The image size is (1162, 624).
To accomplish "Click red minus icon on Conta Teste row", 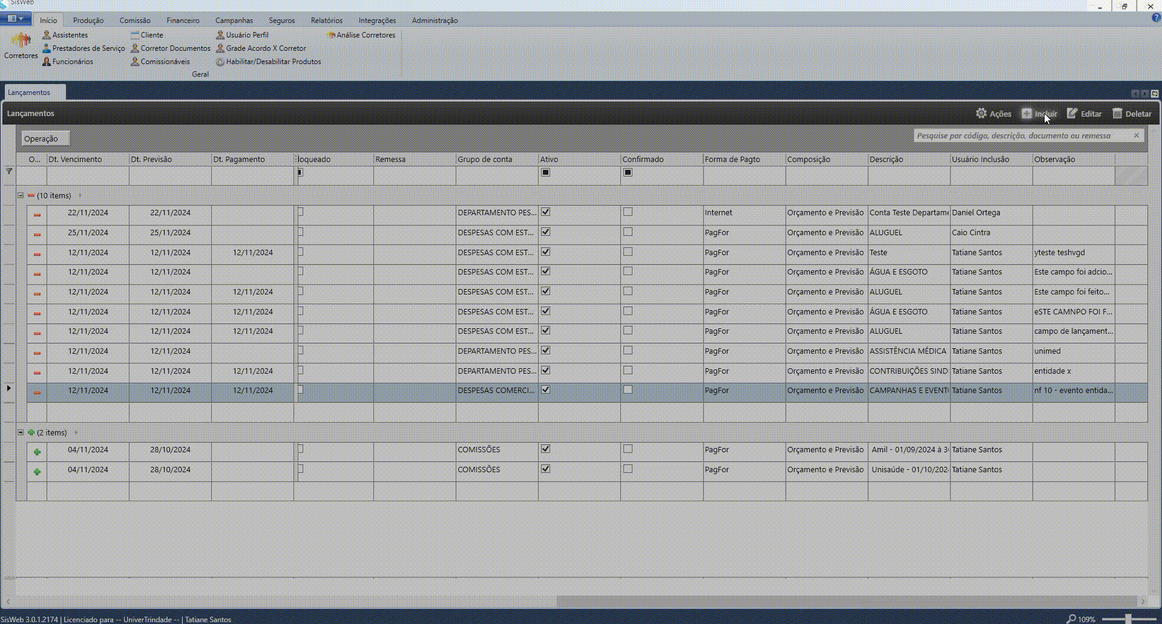I will [x=37, y=215].
